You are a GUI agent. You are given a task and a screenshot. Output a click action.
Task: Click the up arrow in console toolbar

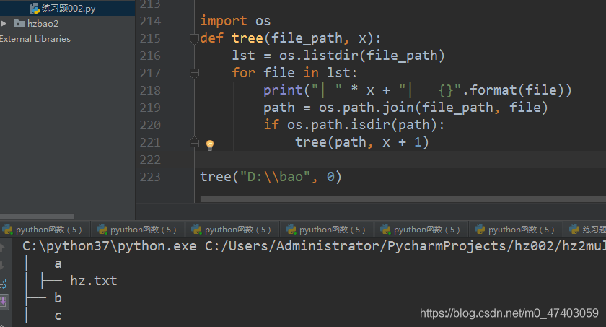2,248
